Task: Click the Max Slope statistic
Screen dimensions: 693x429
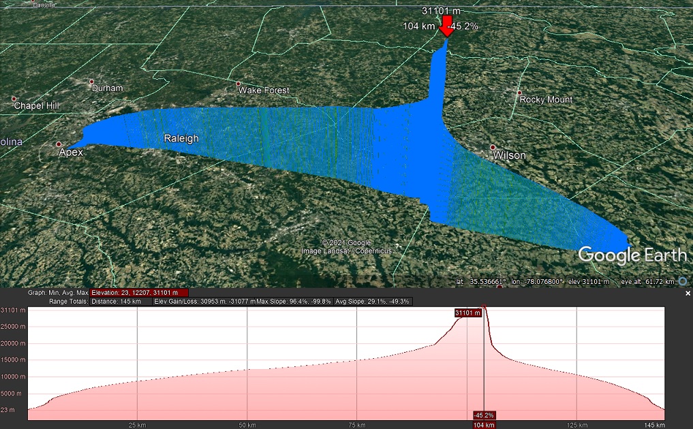Action: [294, 301]
